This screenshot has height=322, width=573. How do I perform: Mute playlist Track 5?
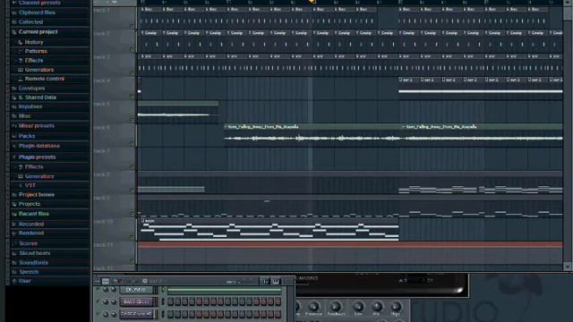coord(132,119)
